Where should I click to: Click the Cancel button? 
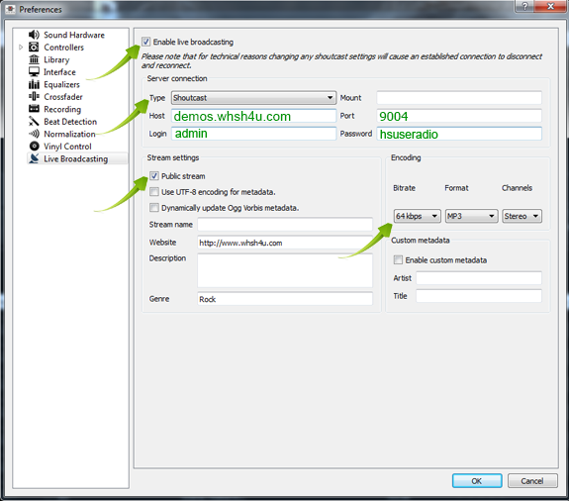532,481
